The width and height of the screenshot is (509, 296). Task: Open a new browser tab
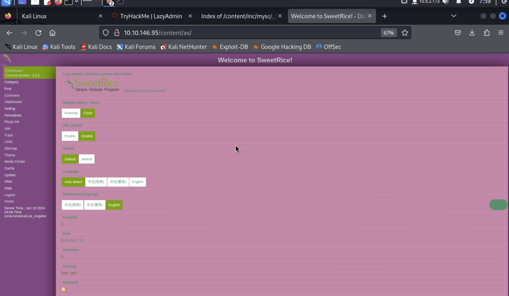pos(384,16)
